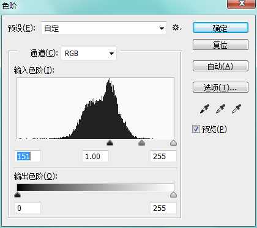Click the 通道(C): label
This screenshot has height=228, width=257.
(x=44, y=54)
